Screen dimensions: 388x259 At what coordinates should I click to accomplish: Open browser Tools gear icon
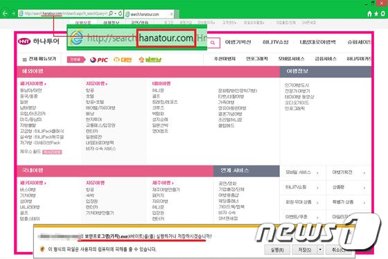pos(383,14)
